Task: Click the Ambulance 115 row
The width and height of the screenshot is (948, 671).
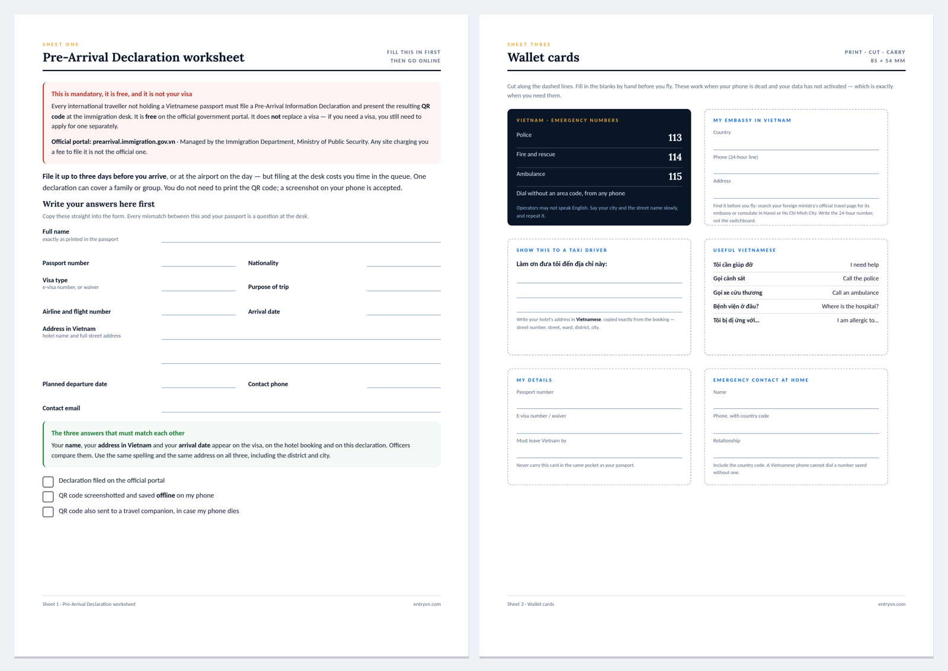Action: [x=599, y=176]
